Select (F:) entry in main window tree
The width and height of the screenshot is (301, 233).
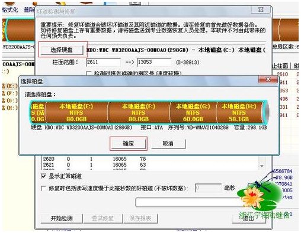[10, 93]
